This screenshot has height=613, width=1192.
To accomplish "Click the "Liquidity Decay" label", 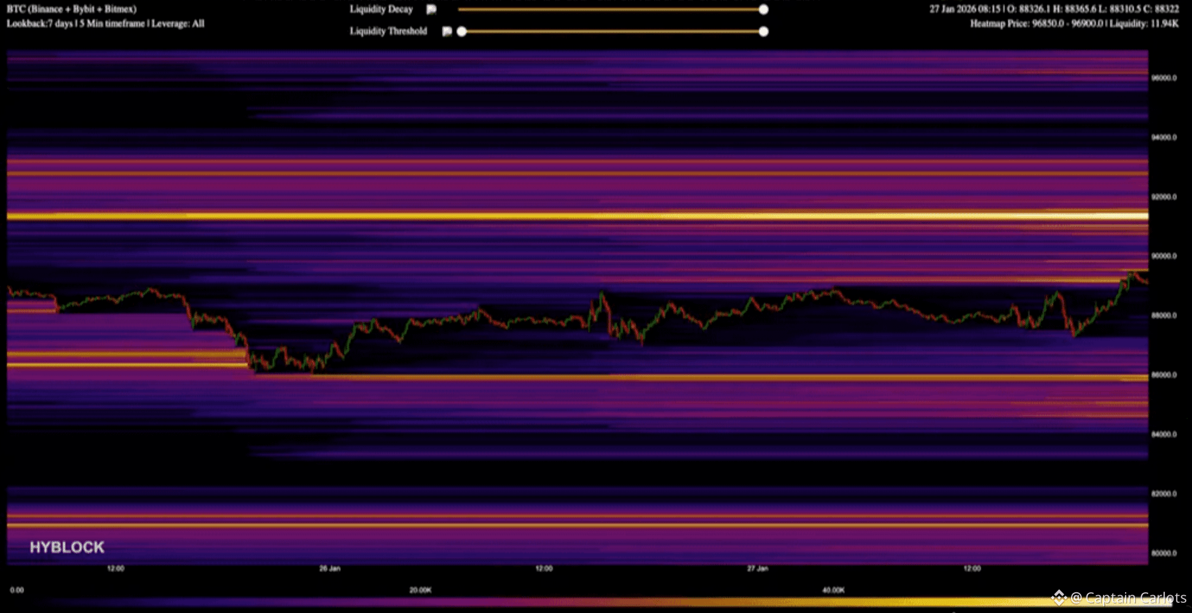I will (381, 9).
